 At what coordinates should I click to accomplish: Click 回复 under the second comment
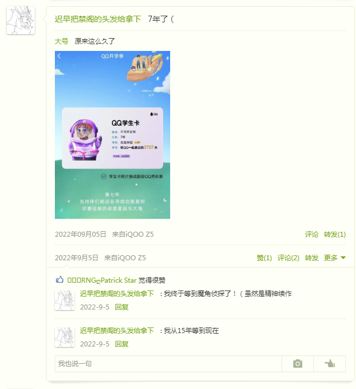121,344
